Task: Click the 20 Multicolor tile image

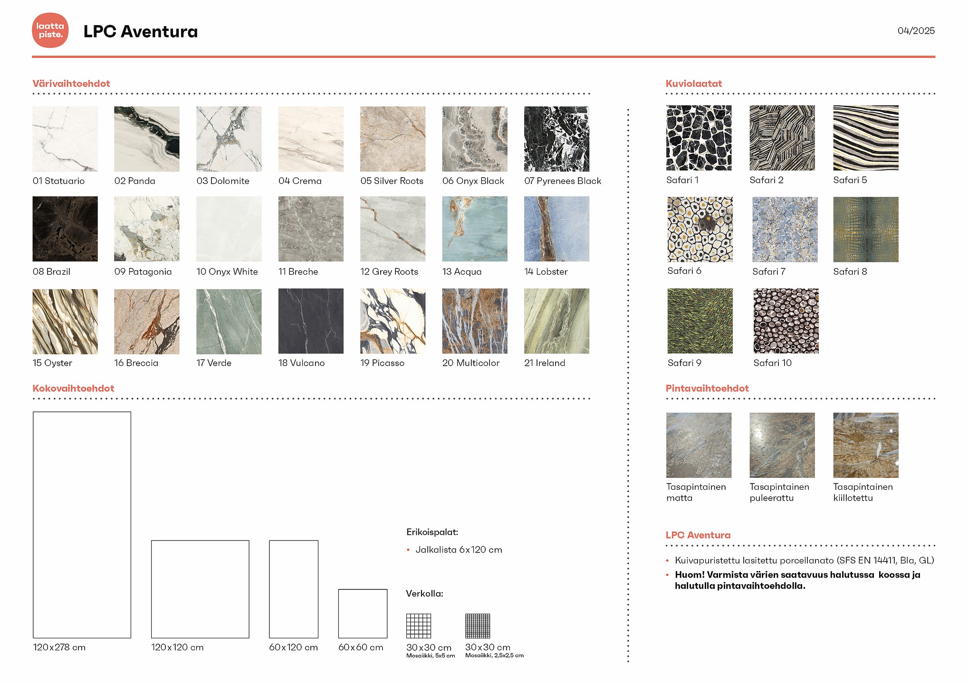Action: tap(475, 321)
